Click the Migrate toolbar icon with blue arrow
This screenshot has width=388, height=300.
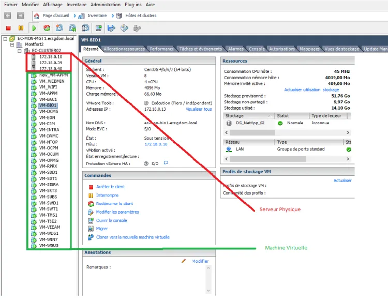point(111,28)
